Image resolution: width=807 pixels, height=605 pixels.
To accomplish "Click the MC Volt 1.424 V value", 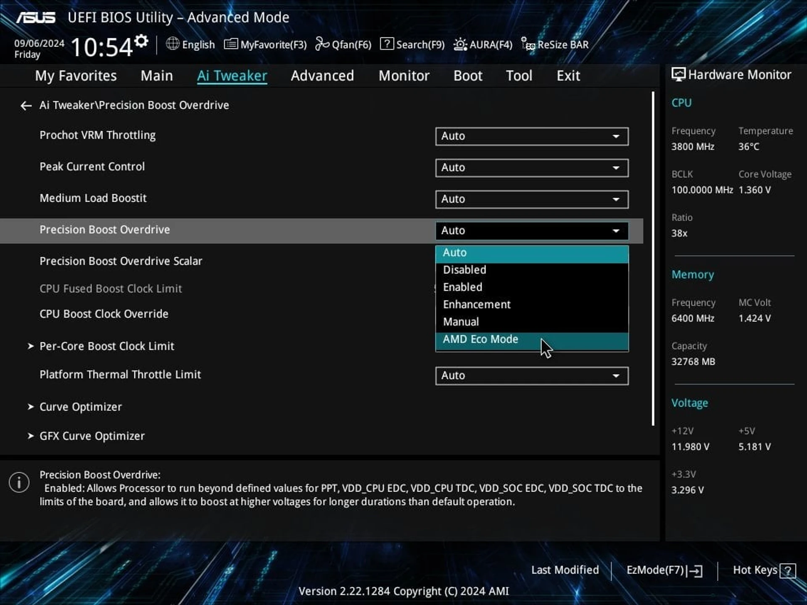I will 754,318.
